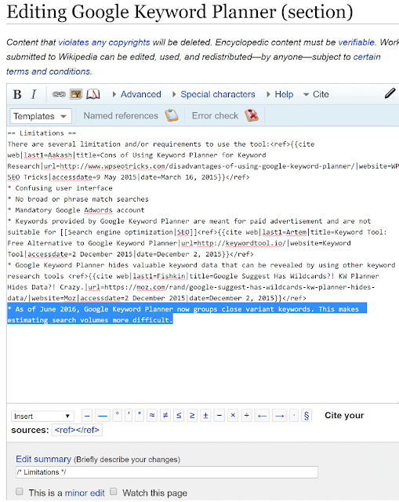Open the 'verifiable' link

(357, 42)
